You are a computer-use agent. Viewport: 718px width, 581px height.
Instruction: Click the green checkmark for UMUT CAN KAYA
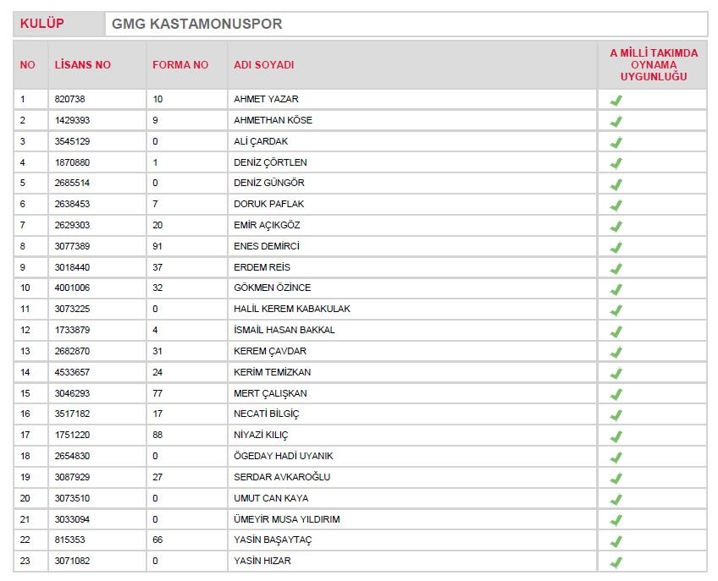pyautogui.click(x=616, y=499)
